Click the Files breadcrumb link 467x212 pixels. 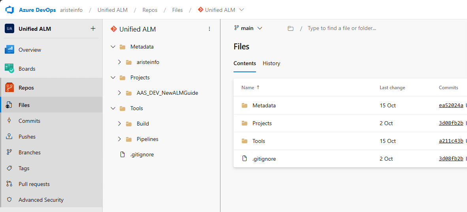point(177,10)
